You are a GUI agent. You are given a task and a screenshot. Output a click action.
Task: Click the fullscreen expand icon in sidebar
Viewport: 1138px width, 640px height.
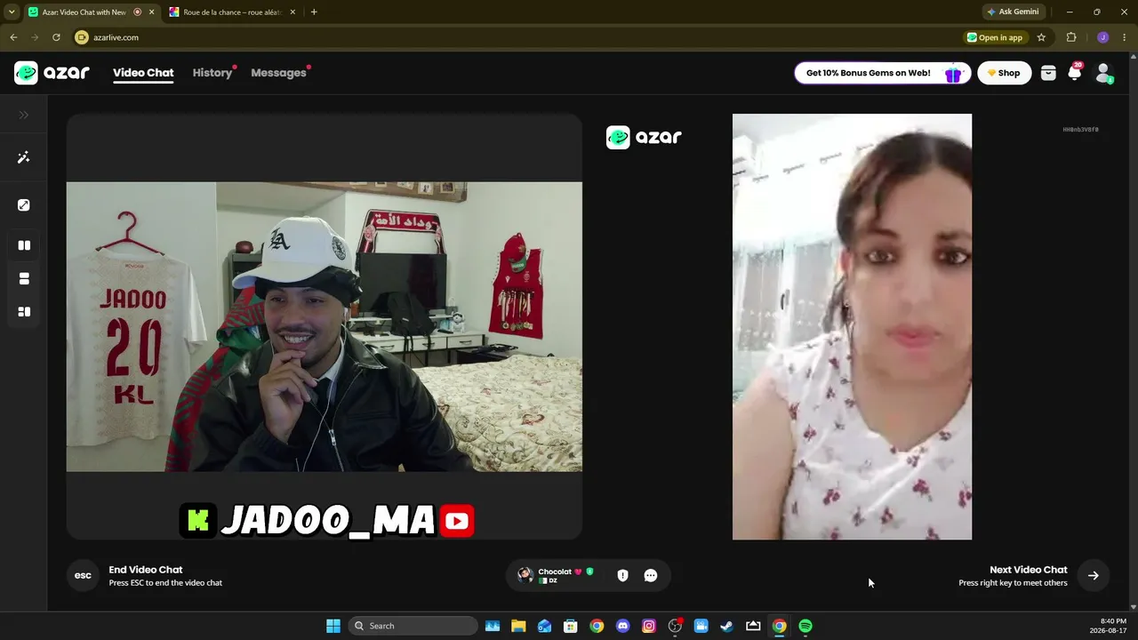[x=24, y=205]
